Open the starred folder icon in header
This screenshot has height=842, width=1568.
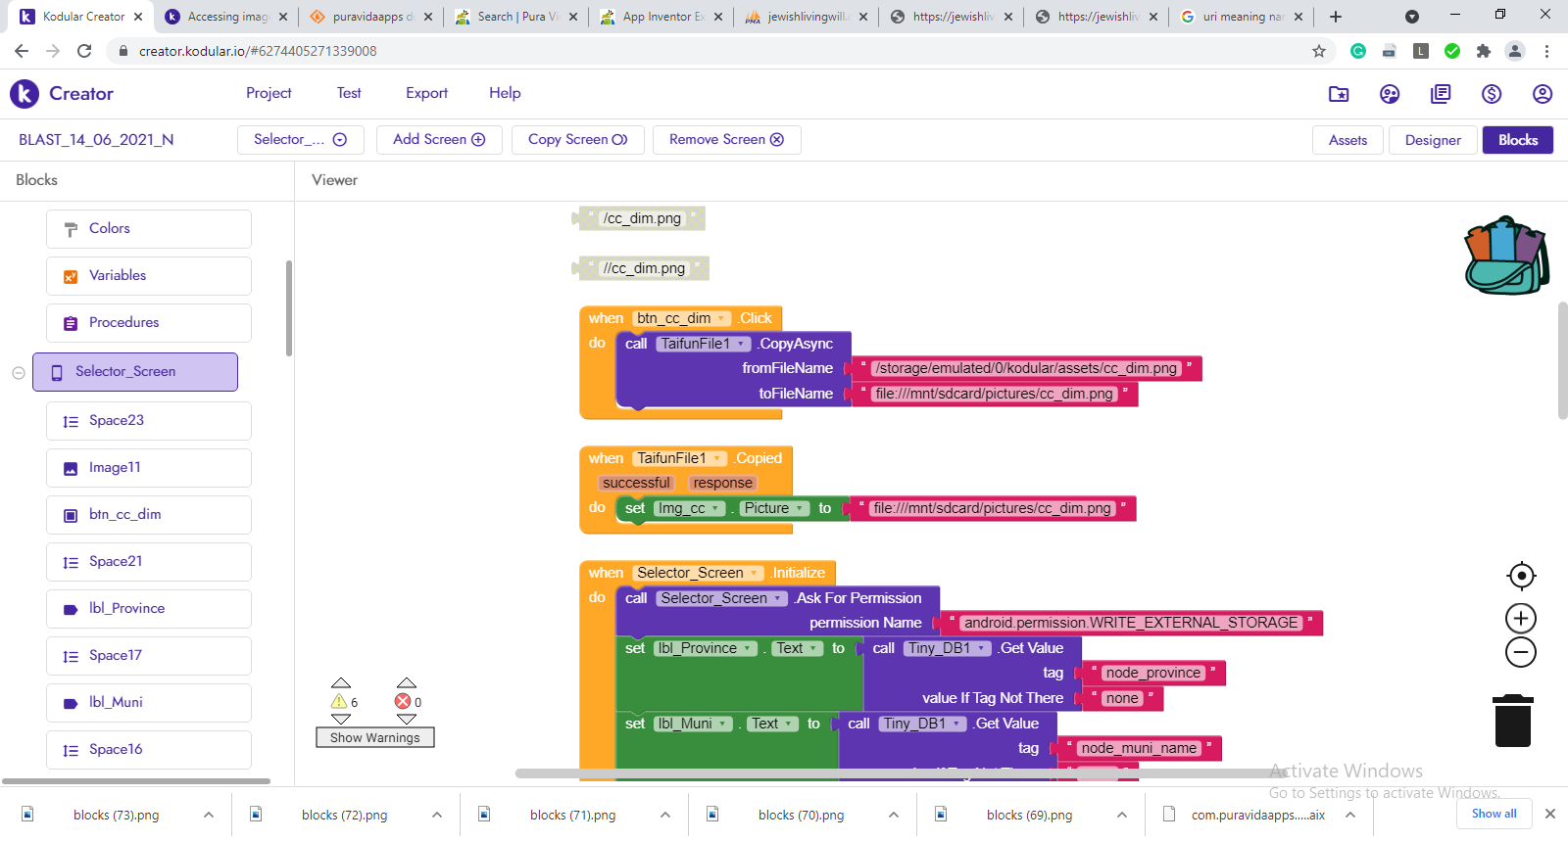1339,94
